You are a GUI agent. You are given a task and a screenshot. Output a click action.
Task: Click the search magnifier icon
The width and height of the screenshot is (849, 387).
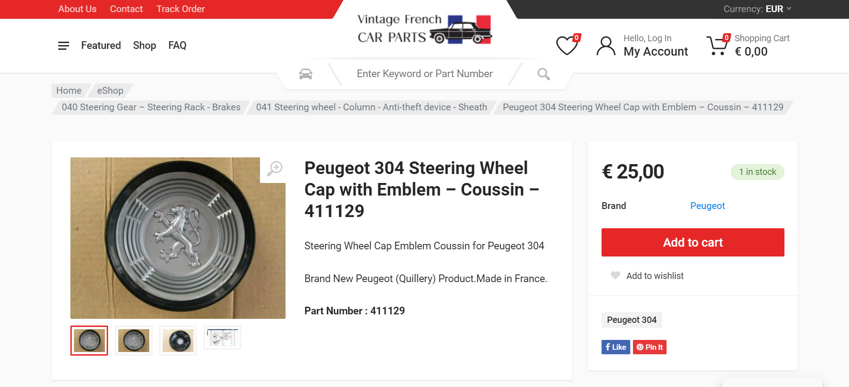coord(543,74)
